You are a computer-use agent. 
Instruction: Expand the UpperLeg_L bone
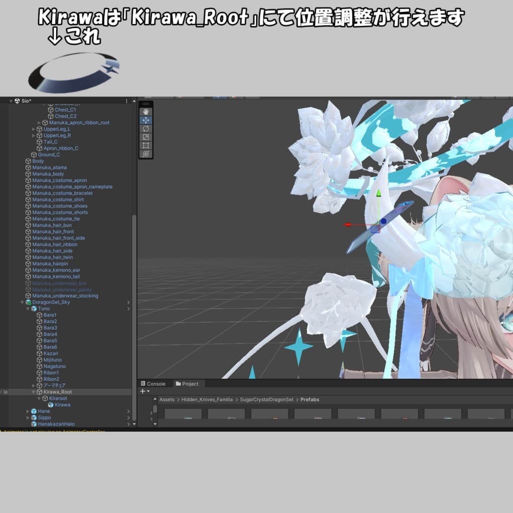pos(34,129)
